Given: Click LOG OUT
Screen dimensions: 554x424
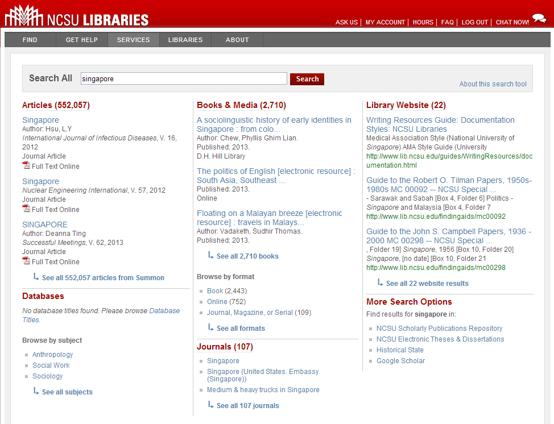Looking at the screenshot, I should point(474,22).
